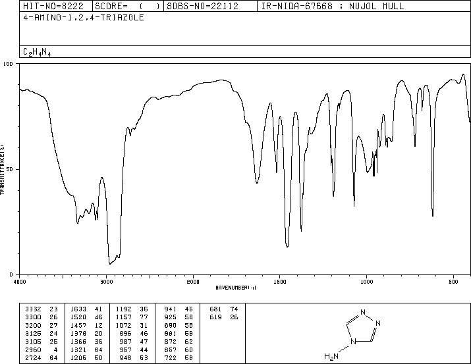This screenshot has height=364, width=471.
Task: Click the sharp spectrum peak near 619
Action: (433, 215)
